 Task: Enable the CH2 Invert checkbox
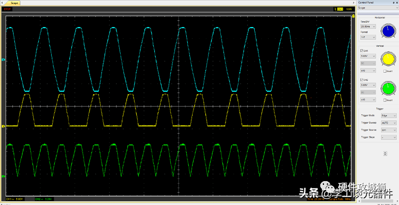[385, 100]
